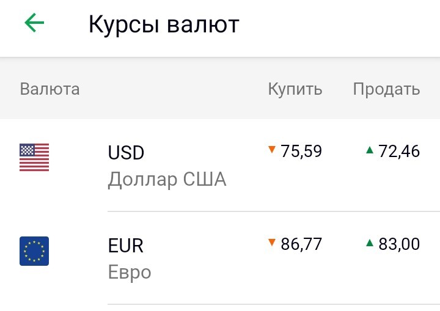The image size is (440, 311).
Task: Click the Купить column header
Action: click(x=295, y=89)
